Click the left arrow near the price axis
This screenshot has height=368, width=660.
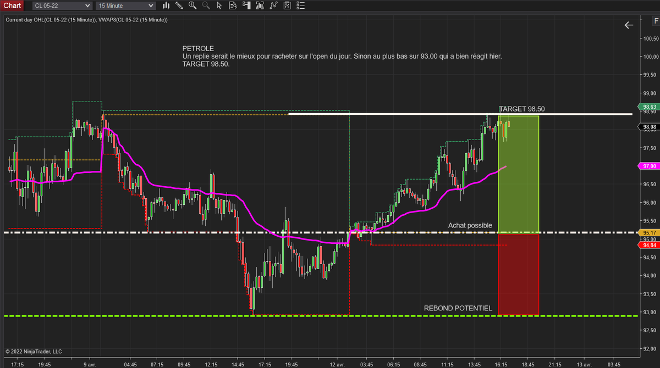point(629,25)
